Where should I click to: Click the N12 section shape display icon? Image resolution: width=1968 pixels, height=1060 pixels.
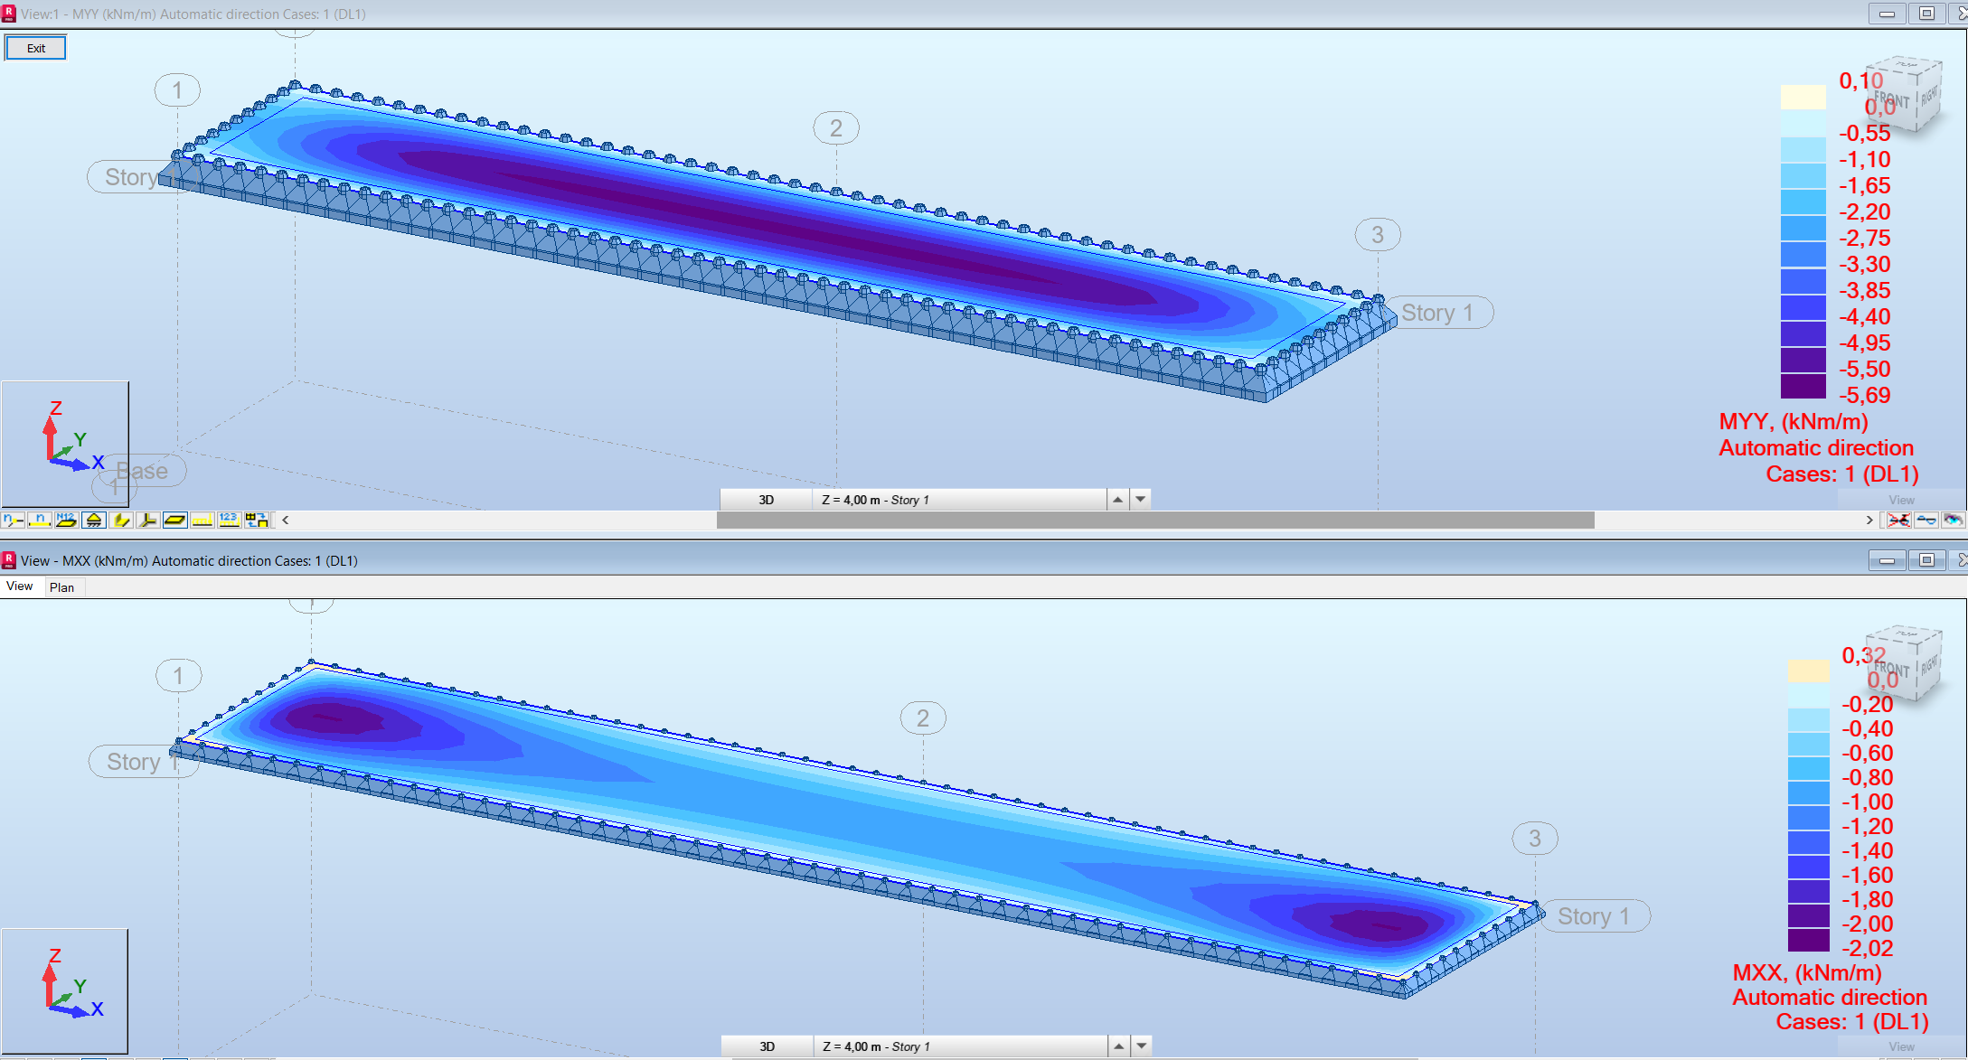pyautogui.click(x=67, y=520)
